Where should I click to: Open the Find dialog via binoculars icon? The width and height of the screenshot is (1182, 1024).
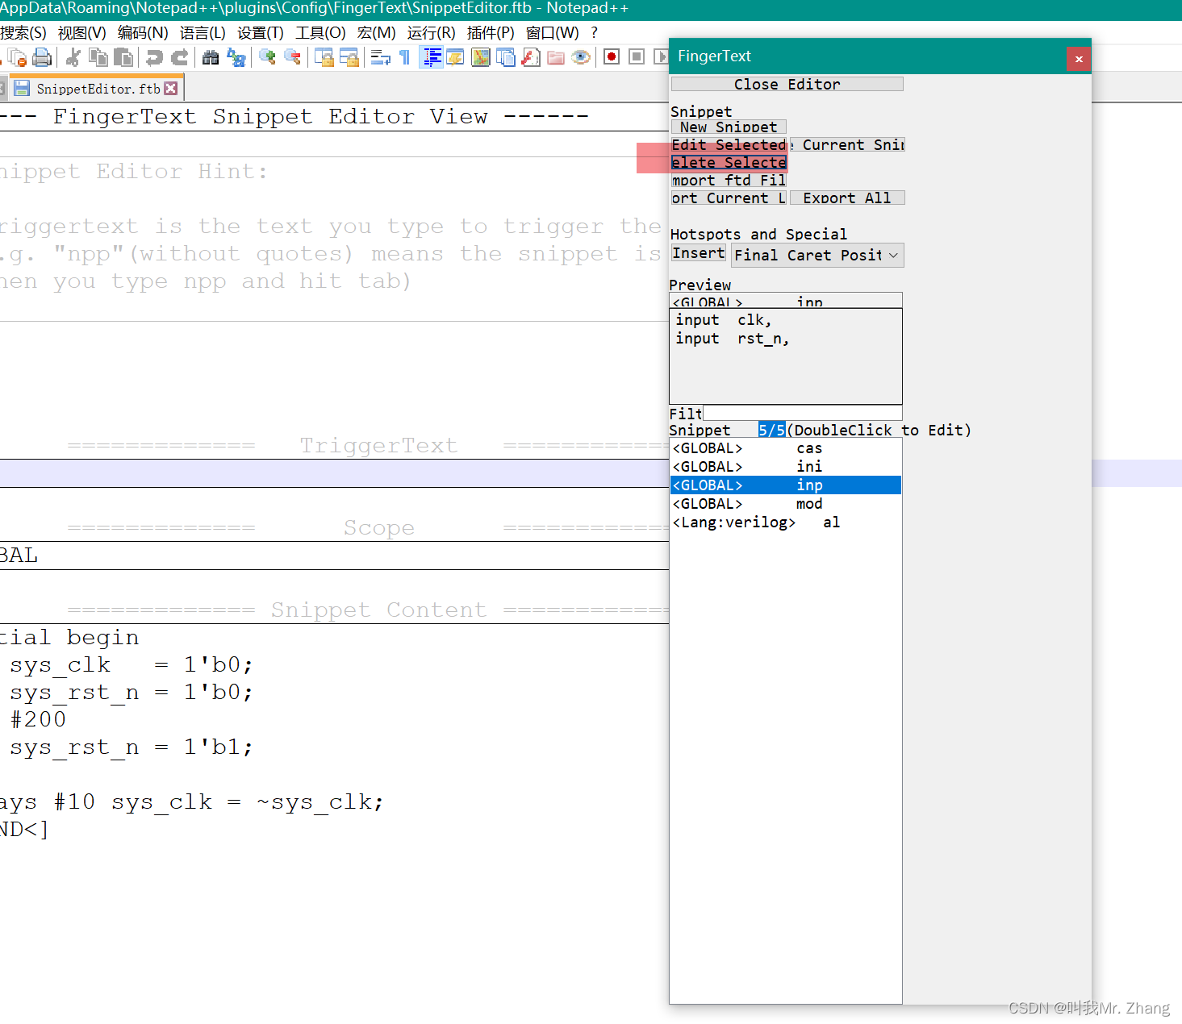tap(211, 57)
